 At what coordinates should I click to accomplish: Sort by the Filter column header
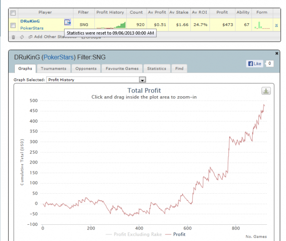coord(83,12)
